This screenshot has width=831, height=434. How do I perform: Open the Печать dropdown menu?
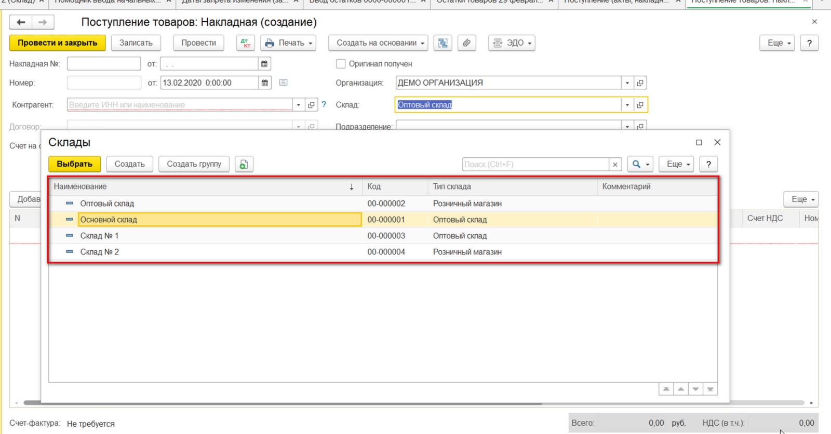[289, 43]
